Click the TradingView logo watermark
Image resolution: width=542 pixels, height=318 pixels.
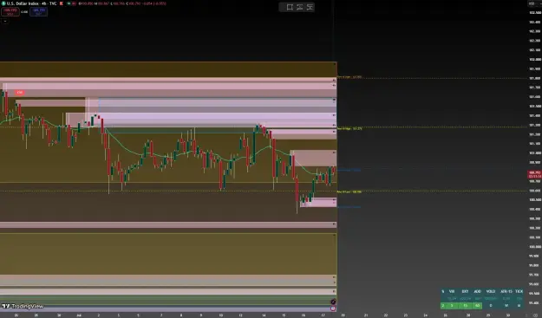[23, 306]
